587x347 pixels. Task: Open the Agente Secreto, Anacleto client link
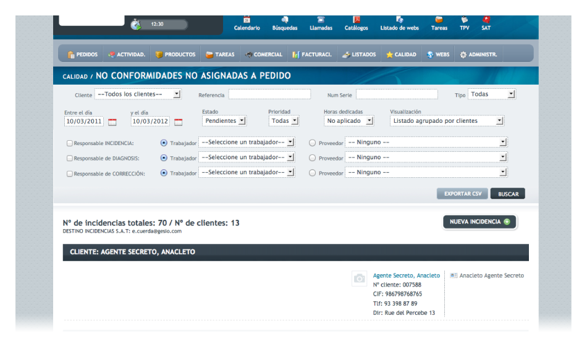(x=406, y=275)
